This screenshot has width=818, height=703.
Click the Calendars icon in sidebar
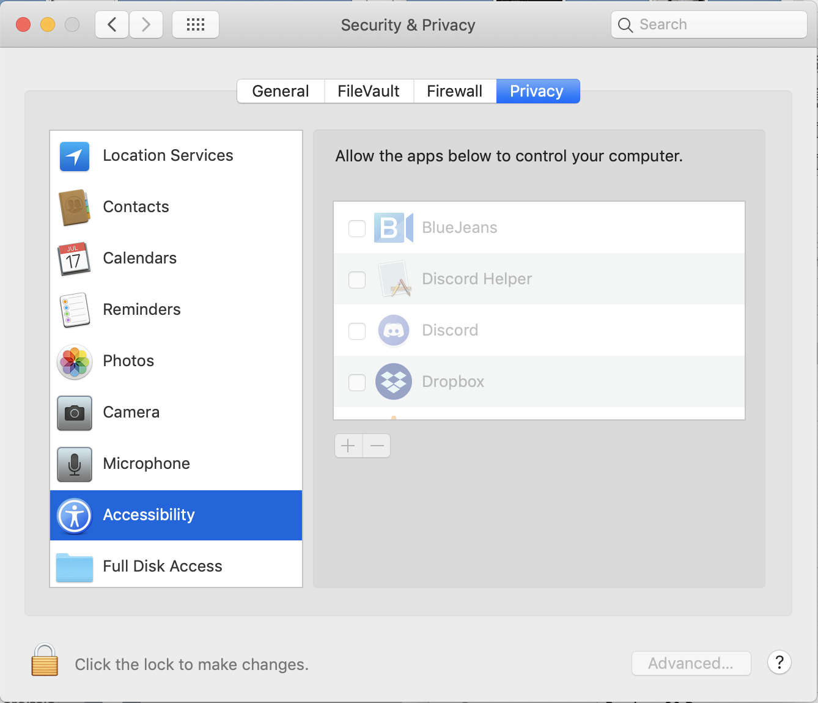point(74,259)
